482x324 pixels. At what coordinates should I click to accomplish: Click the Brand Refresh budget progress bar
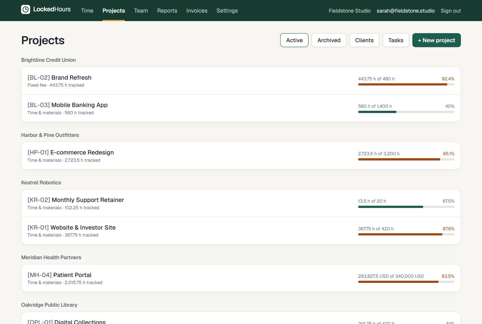(x=406, y=84)
